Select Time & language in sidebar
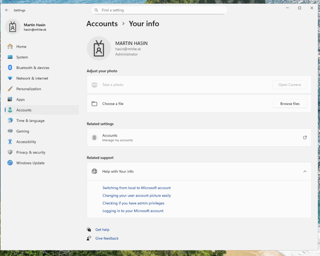This screenshot has width=320, height=256. pyautogui.click(x=30, y=121)
